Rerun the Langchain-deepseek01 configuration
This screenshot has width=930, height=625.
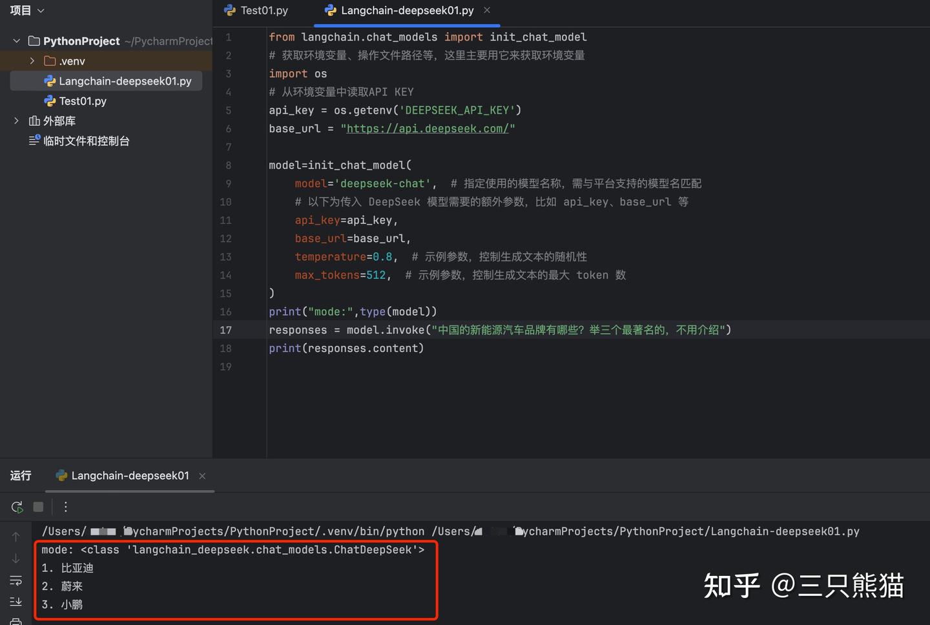tap(16, 507)
